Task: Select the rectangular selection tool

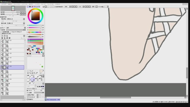Action: [28, 71]
